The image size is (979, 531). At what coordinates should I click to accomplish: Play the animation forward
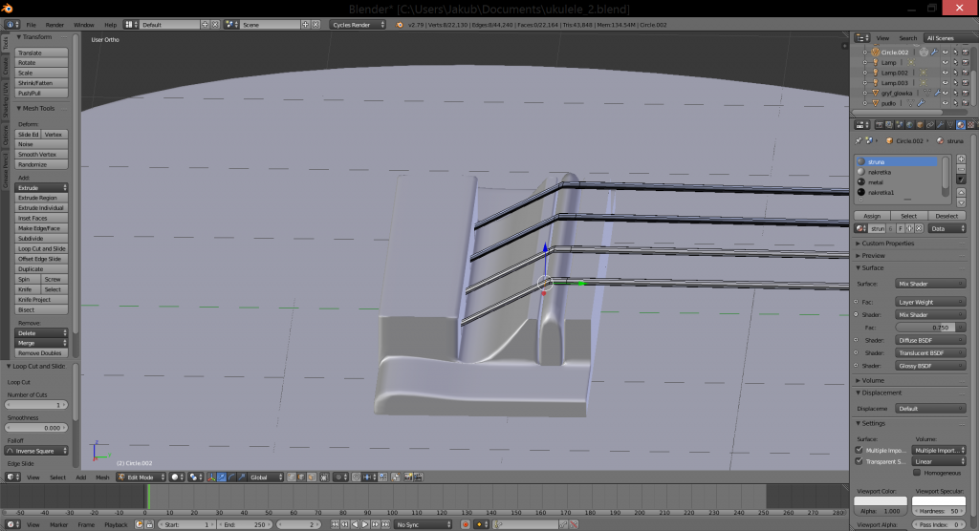364,524
